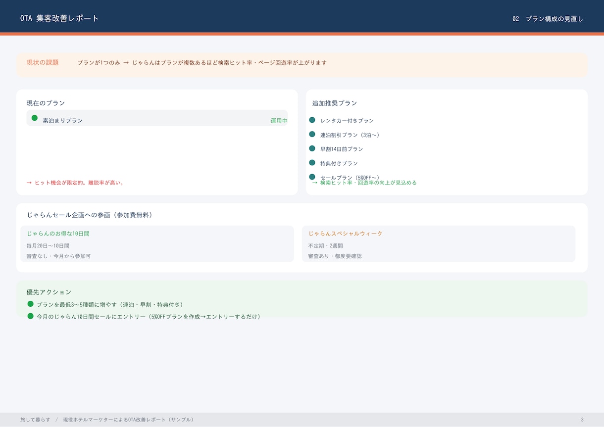Click the header title "OTA 集客改善レポート"
The width and height of the screenshot is (604, 427).
pyautogui.click(x=60, y=18)
